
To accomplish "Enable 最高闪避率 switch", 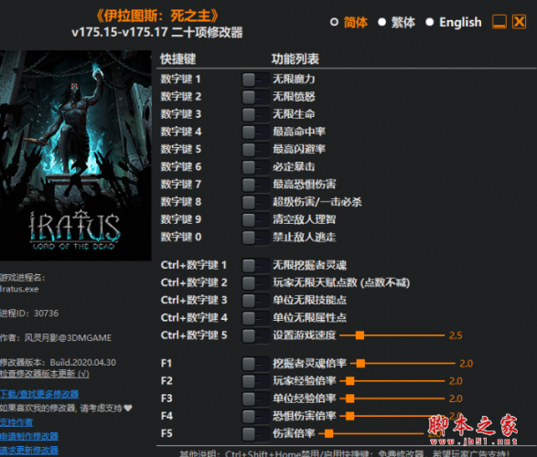I will 255,149.
